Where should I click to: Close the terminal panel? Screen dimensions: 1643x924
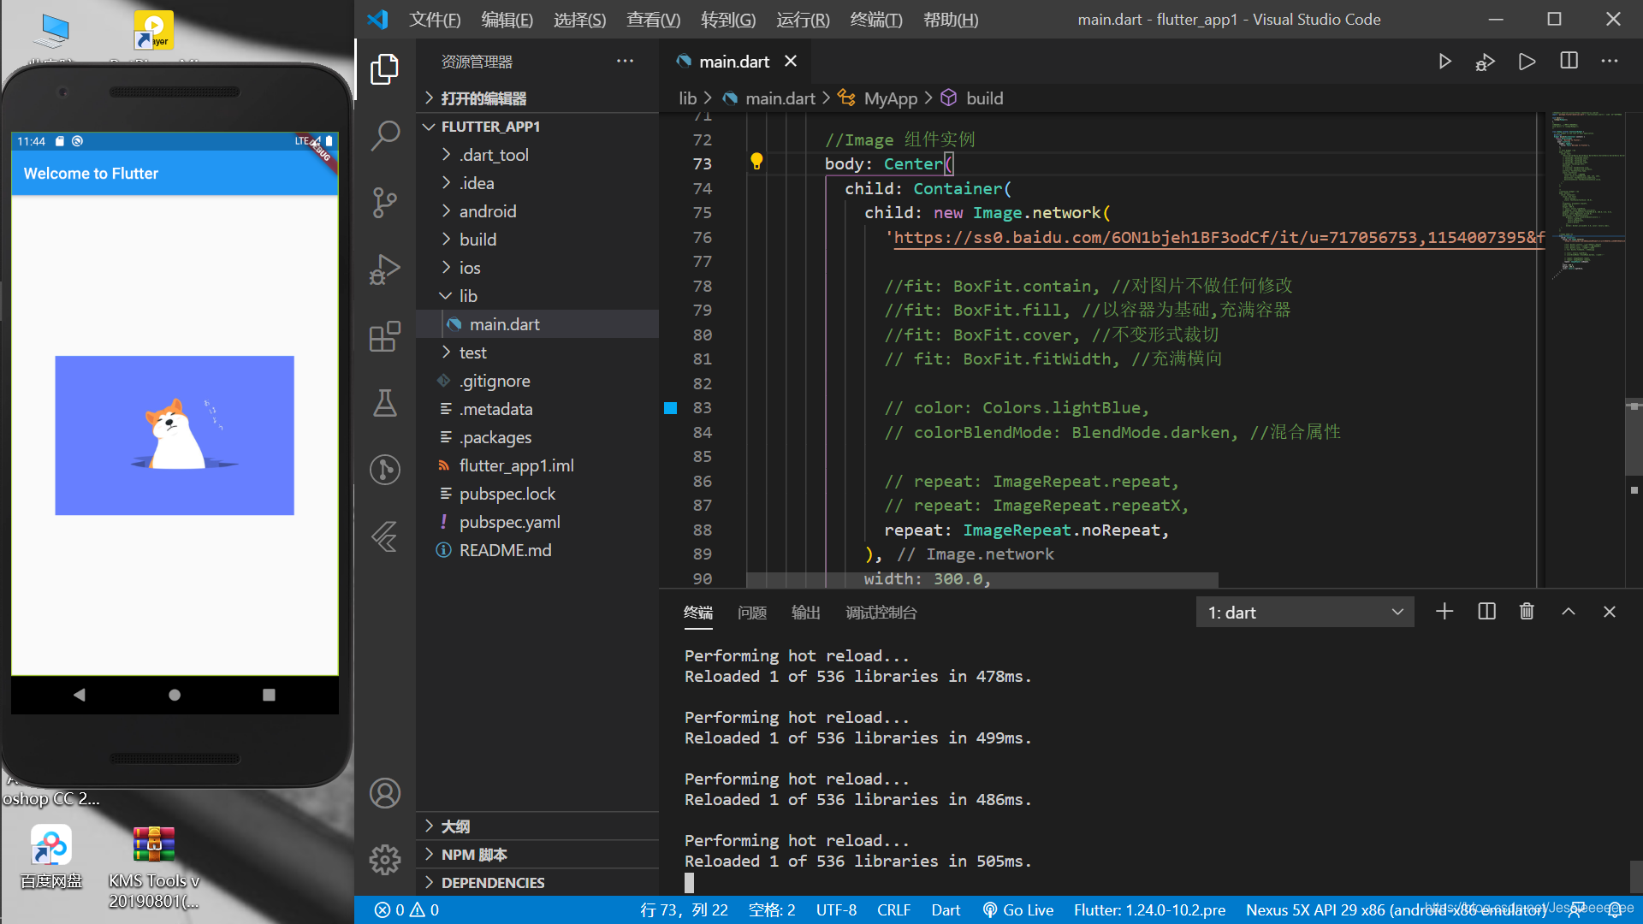coord(1610,612)
